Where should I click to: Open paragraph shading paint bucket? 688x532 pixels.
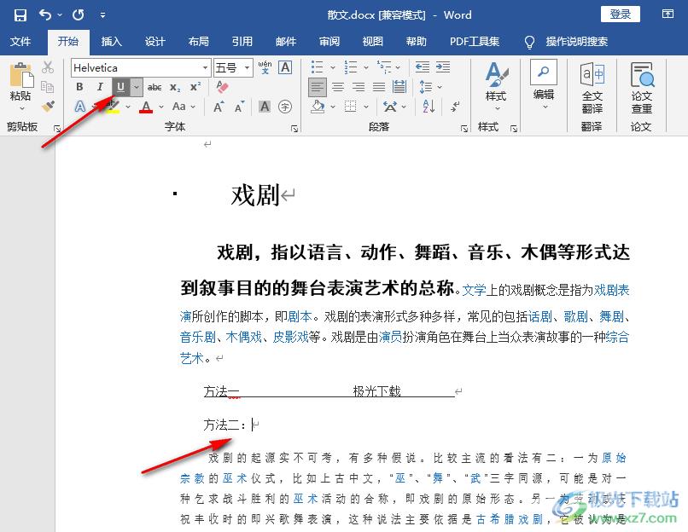point(318,107)
